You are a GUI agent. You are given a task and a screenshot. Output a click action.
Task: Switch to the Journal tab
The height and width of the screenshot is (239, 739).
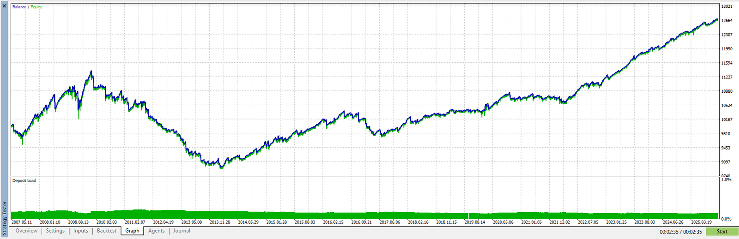coord(182,231)
